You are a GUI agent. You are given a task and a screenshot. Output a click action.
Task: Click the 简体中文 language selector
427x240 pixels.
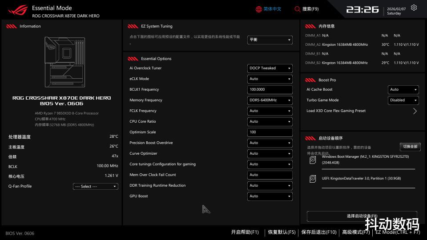(x=272, y=9)
